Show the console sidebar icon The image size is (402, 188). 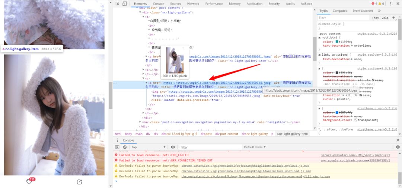click(117, 147)
